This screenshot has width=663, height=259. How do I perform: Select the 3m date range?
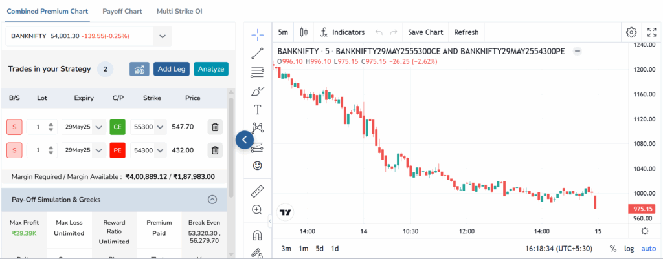[x=286, y=249]
